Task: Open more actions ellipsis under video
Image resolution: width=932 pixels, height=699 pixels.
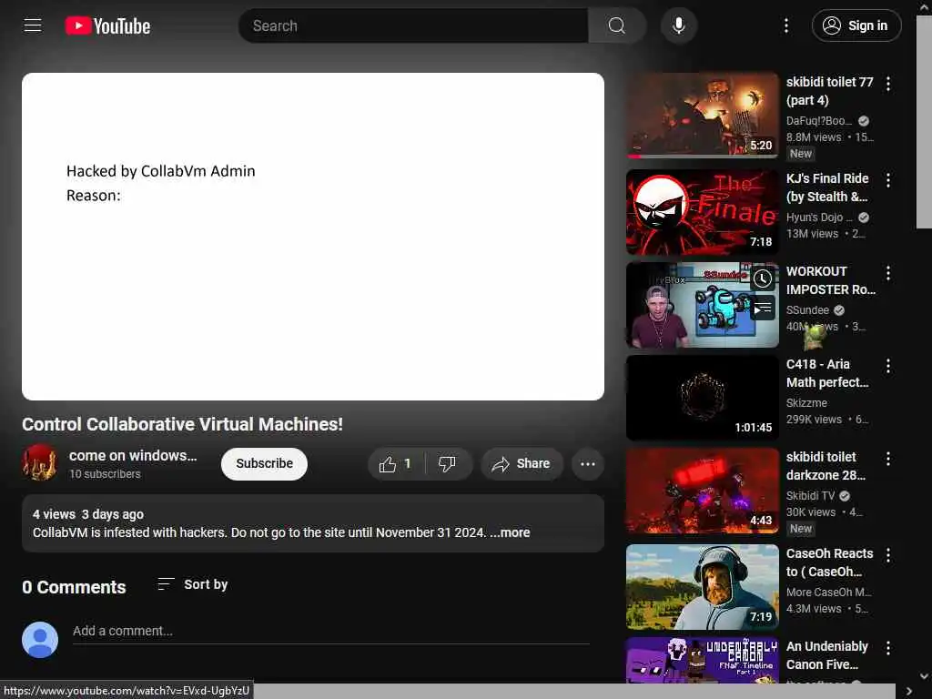Action: pos(588,464)
